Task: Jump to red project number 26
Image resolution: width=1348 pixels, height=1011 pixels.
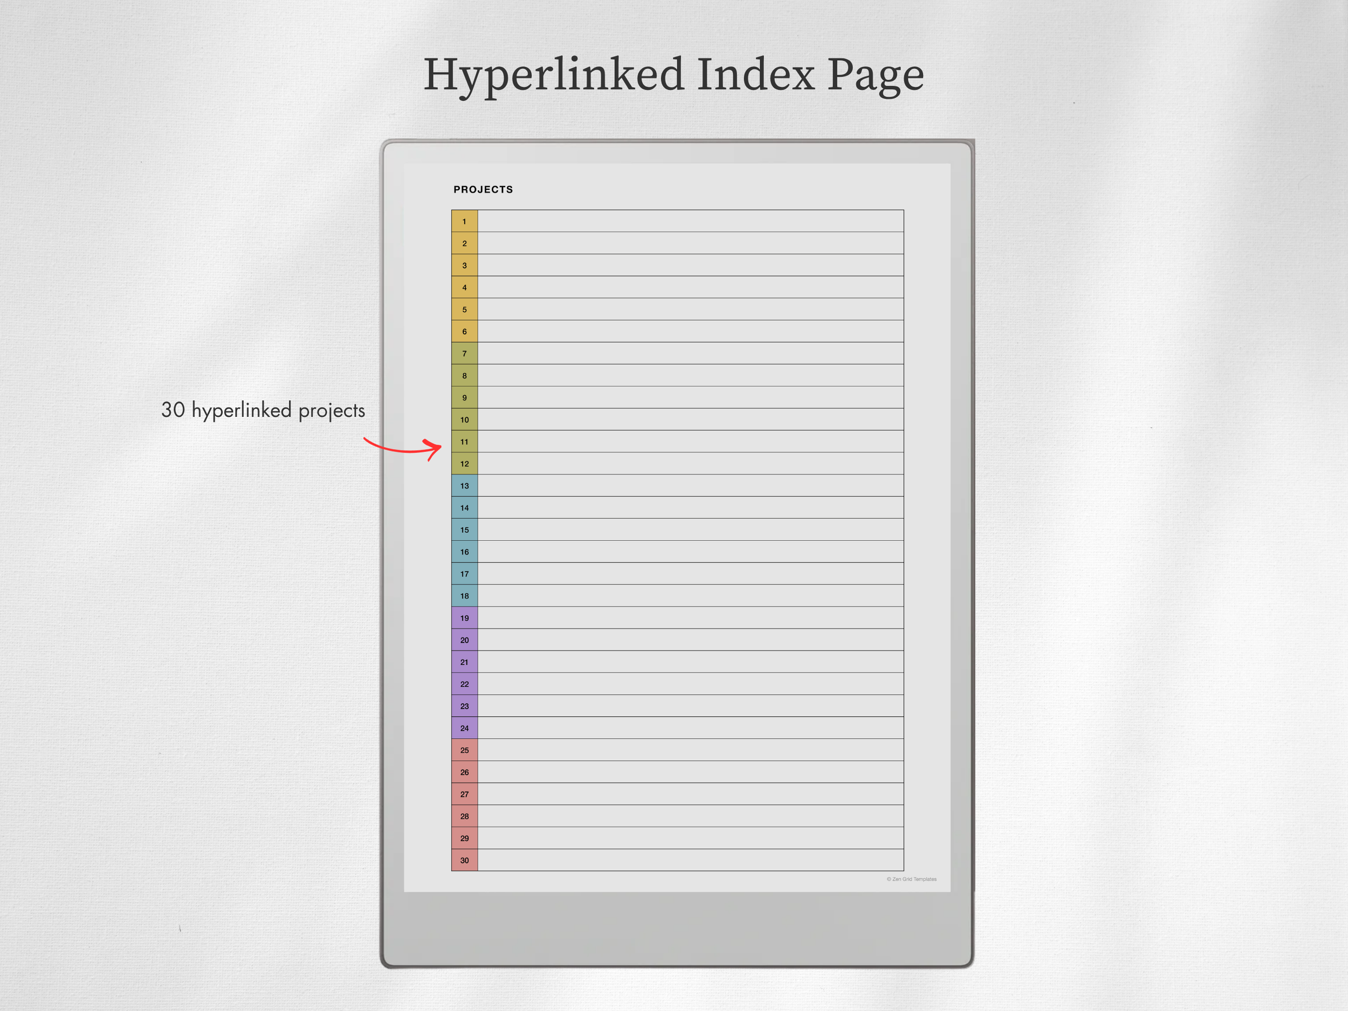Action: [464, 772]
